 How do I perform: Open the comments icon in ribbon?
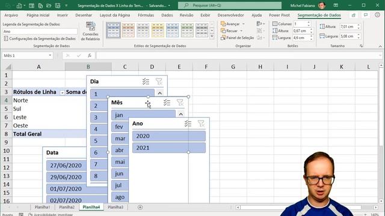(x=366, y=15)
